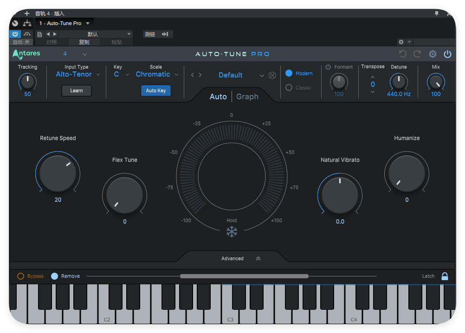Switch to the Auto tab
465x333 pixels.
pyautogui.click(x=218, y=96)
